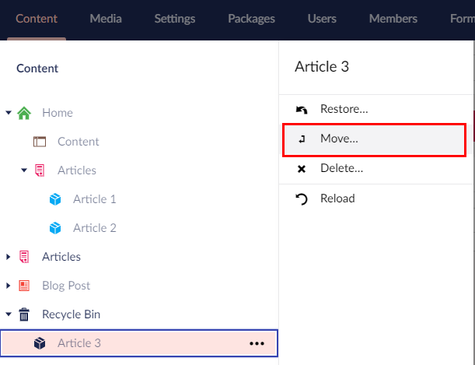Collapse the Home tree node

pos(9,113)
